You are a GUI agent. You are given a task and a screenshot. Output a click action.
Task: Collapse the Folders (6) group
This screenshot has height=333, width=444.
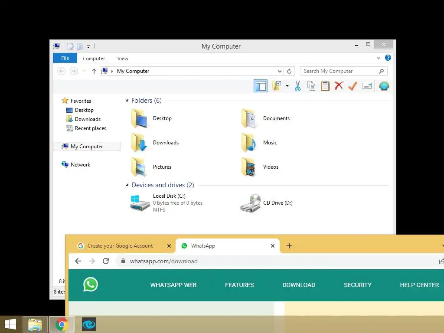click(x=127, y=101)
